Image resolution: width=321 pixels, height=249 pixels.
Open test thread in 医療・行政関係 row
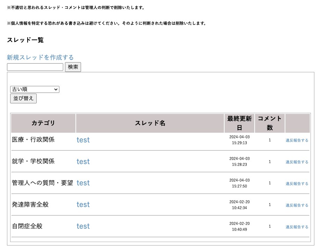click(x=83, y=140)
